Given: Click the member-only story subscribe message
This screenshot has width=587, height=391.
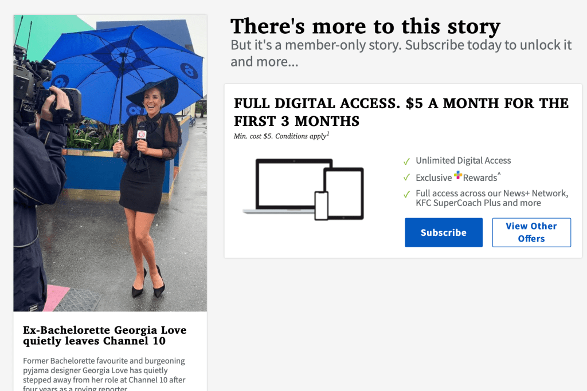Looking at the screenshot, I should coord(401,53).
